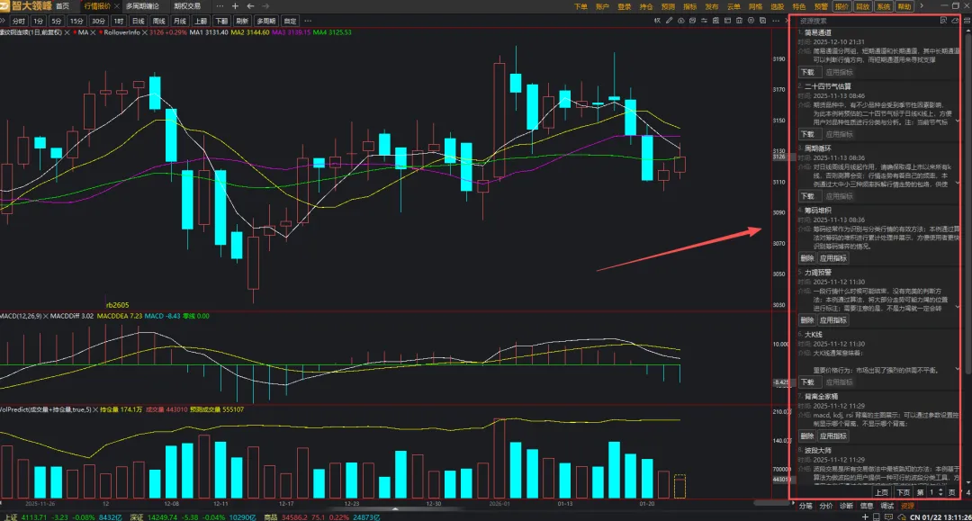Select the 5分 period

point(57,21)
